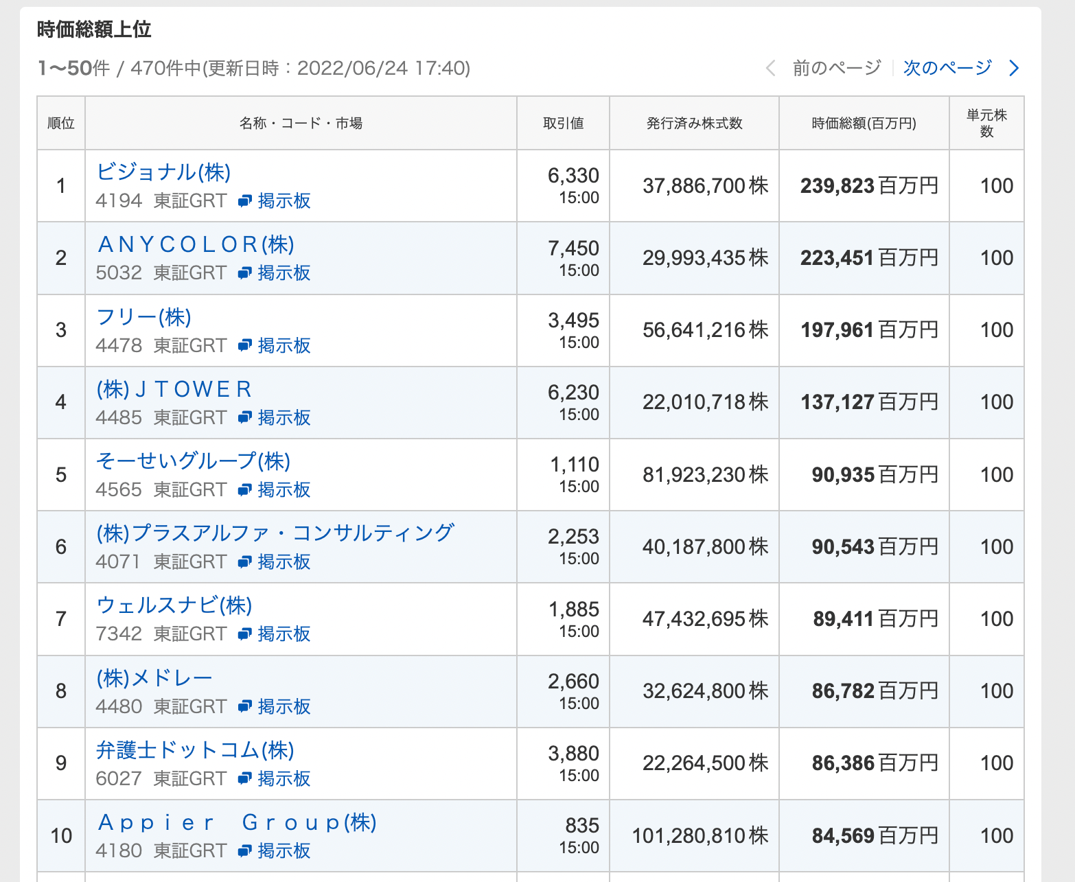
Task: Click the 前のページ text
Action: (837, 67)
